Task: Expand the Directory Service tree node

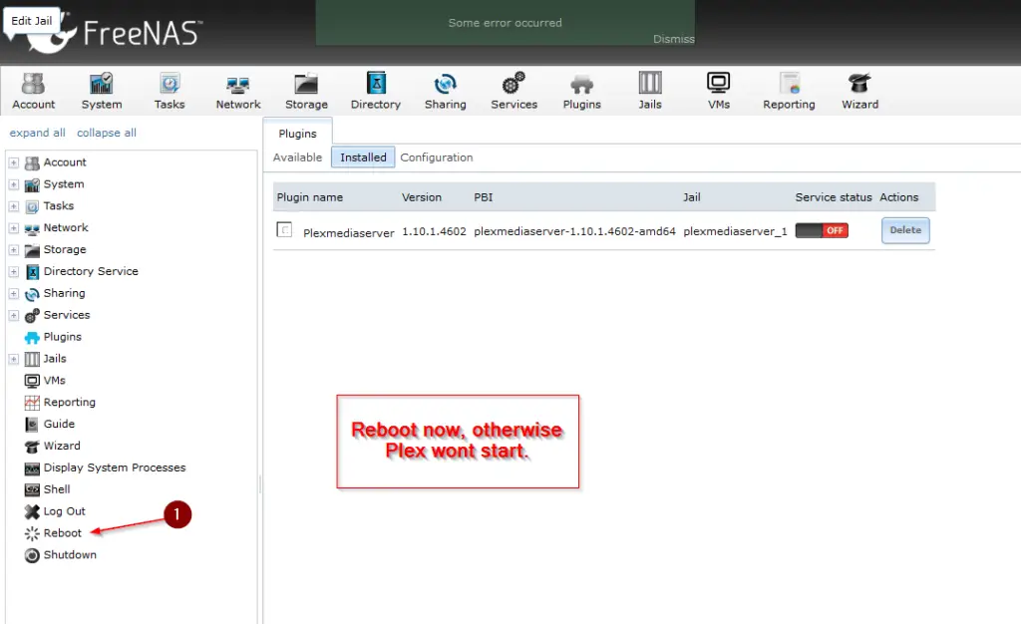Action: click(x=14, y=272)
